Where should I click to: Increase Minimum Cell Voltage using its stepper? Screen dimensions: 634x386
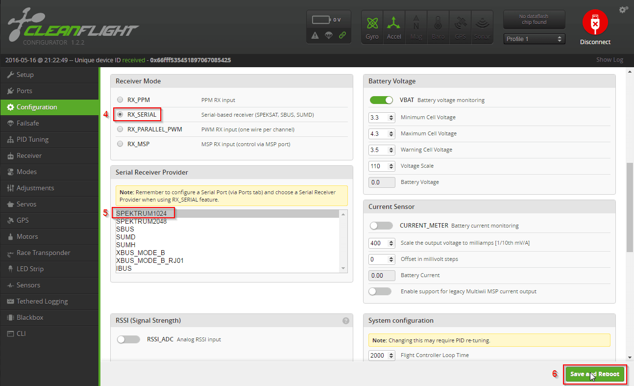tap(390, 115)
